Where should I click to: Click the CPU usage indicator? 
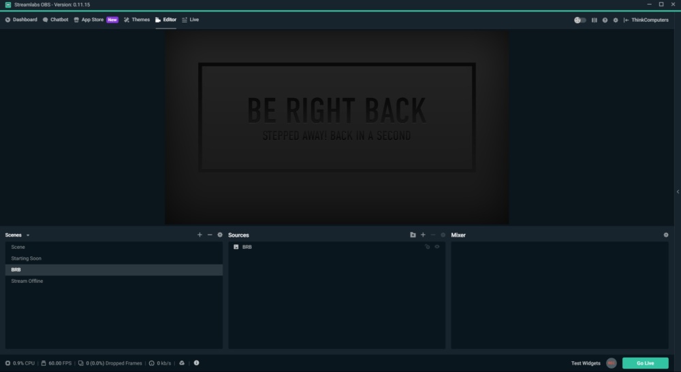point(20,363)
